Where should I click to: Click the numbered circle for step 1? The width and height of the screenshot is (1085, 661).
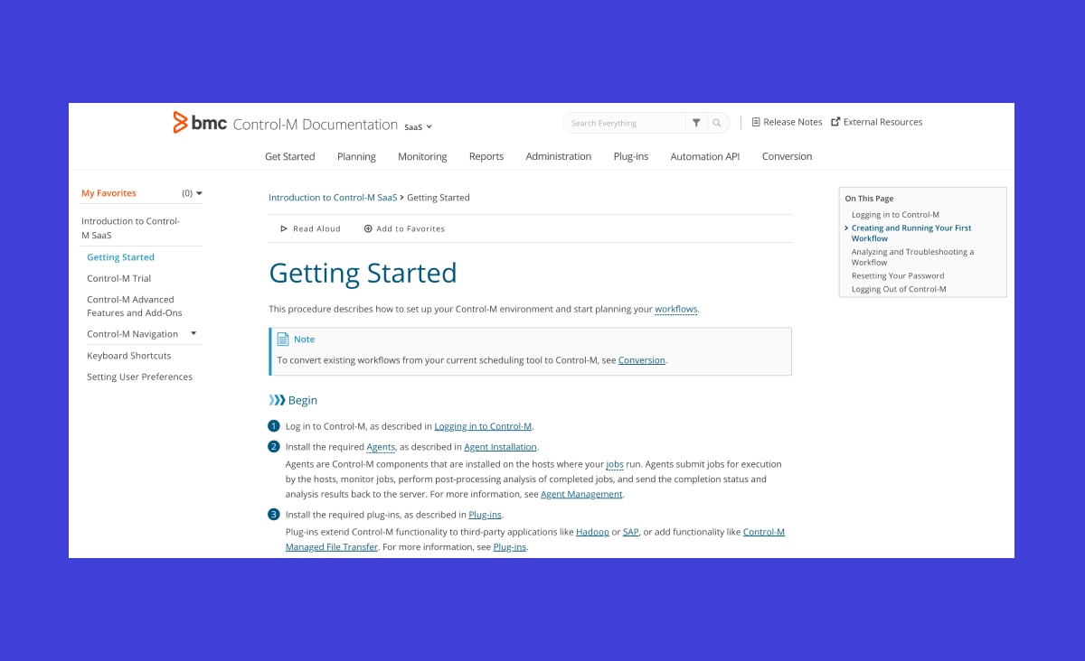[274, 425]
